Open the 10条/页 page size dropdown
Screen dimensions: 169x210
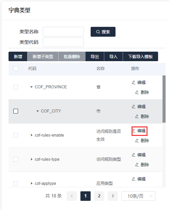[138, 196]
